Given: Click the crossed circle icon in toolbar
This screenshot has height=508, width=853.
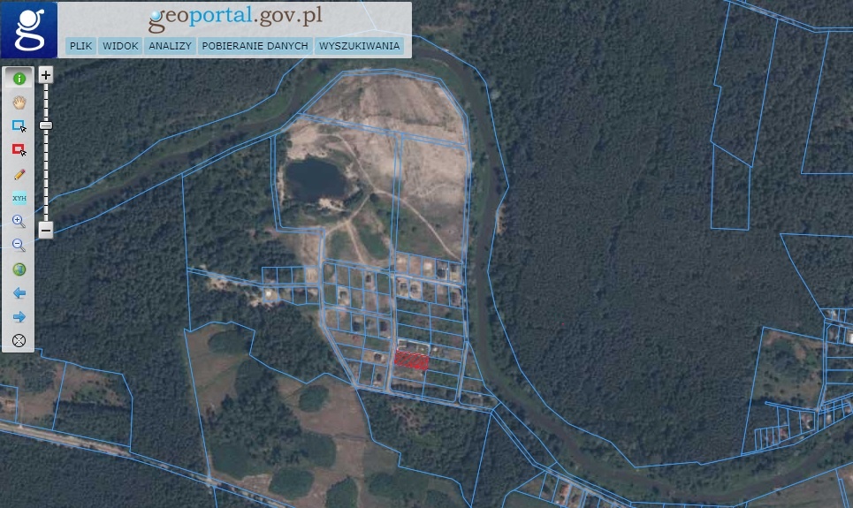Looking at the screenshot, I should pos(19,340).
